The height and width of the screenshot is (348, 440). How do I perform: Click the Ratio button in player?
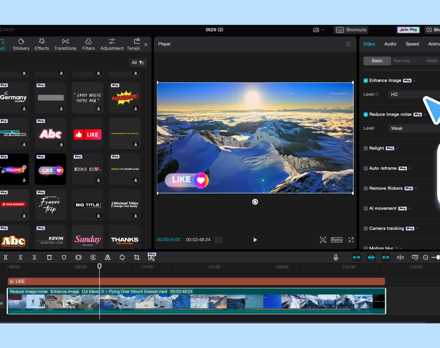coord(336,240)
